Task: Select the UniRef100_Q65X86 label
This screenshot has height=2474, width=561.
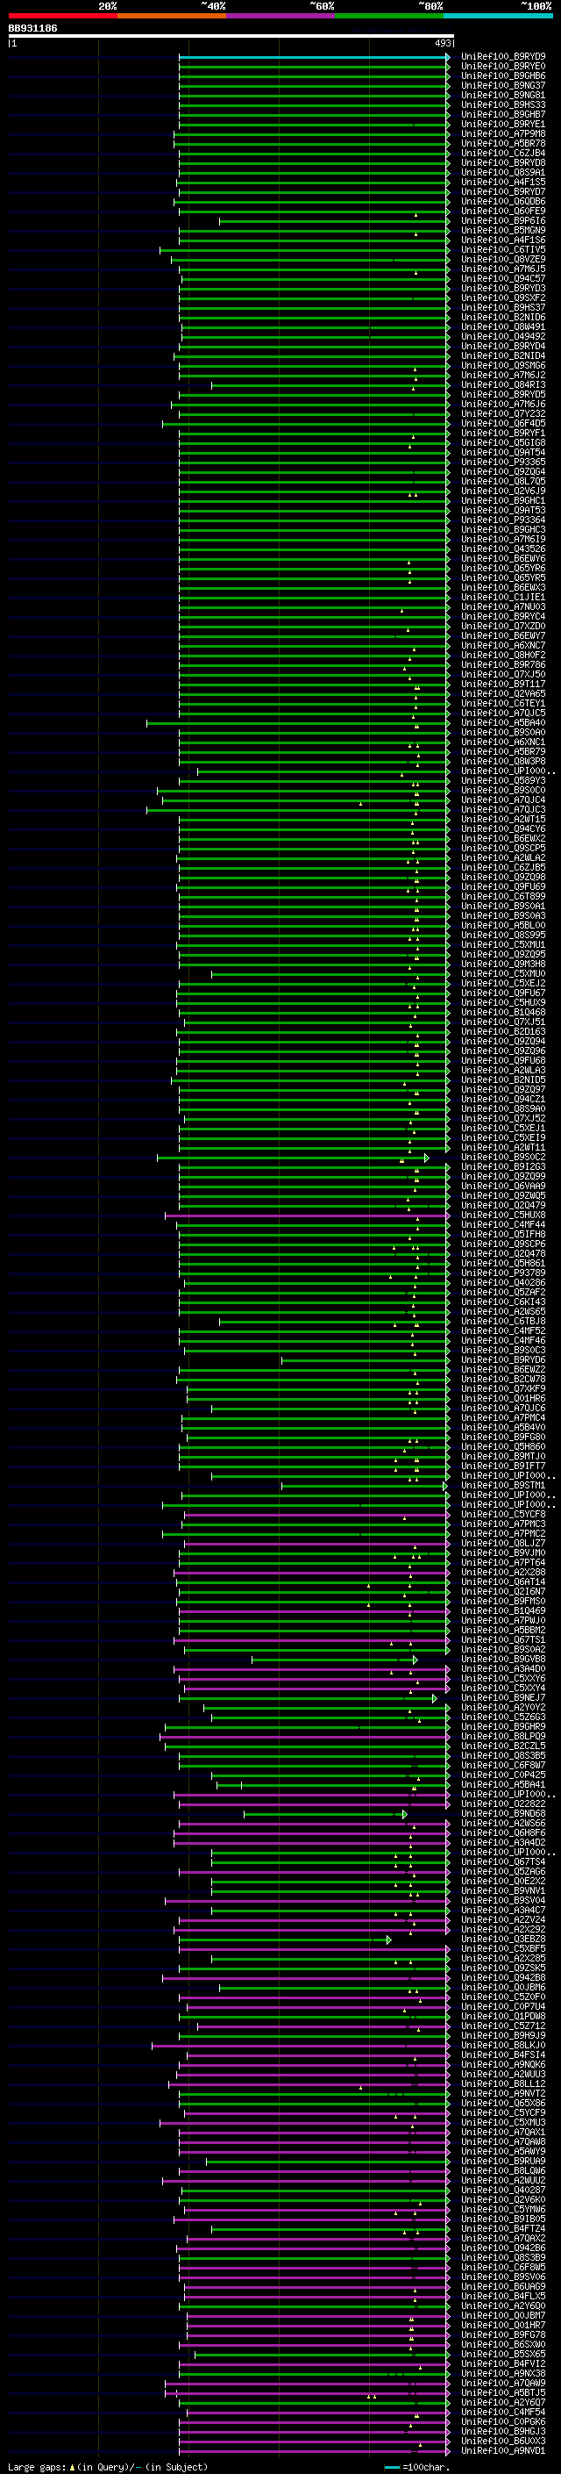Action: pyautogui.click(x=502, y=2104)
